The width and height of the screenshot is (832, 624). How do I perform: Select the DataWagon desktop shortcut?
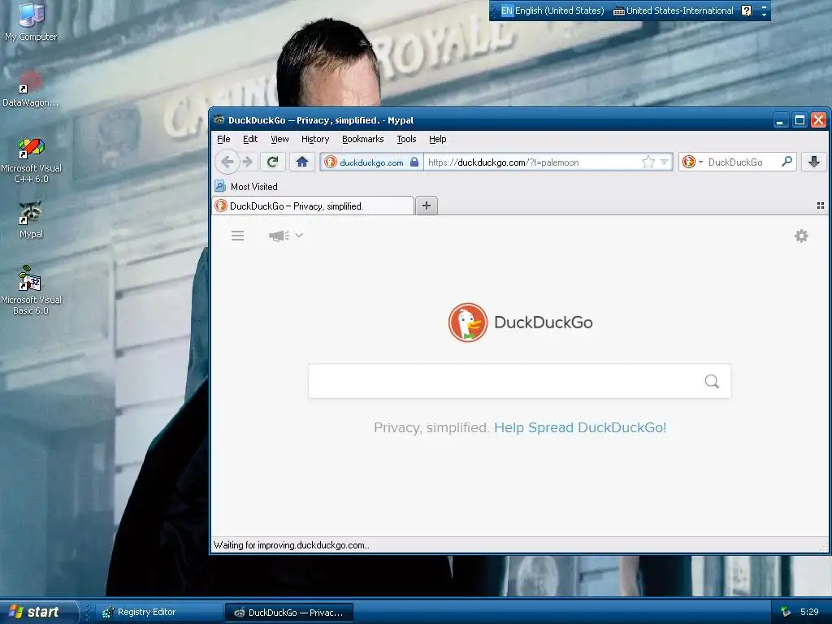tap(30, 89)
